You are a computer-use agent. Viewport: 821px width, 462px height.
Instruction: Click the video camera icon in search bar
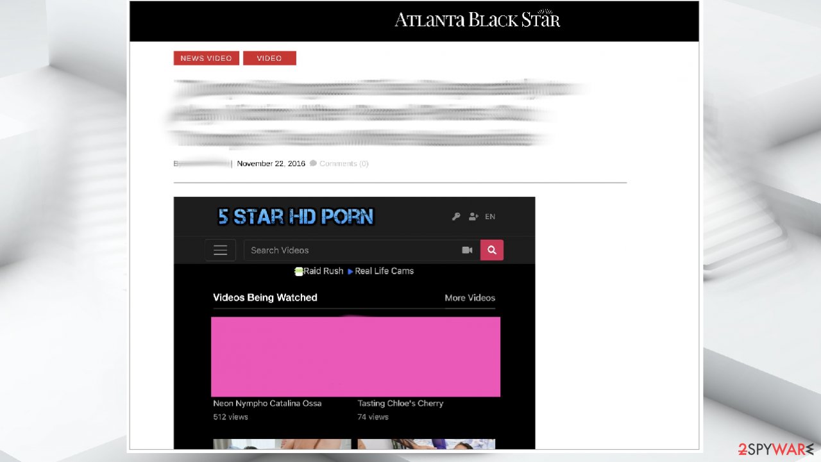[x=467, y=251]
